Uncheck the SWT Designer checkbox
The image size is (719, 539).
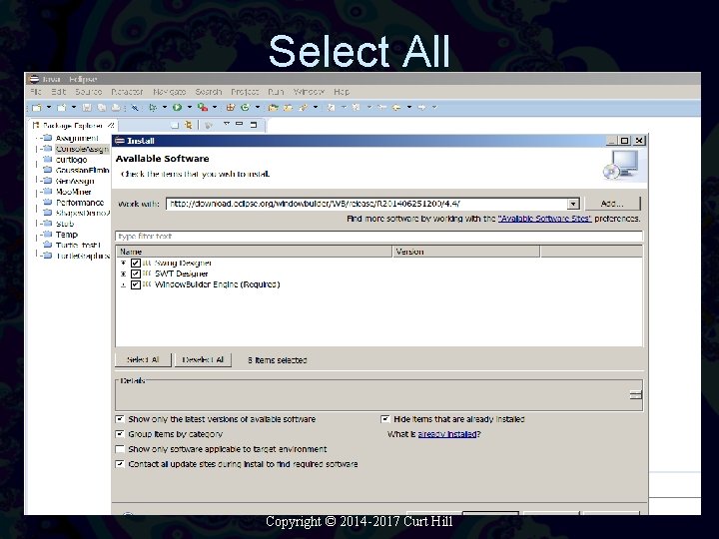135,273
